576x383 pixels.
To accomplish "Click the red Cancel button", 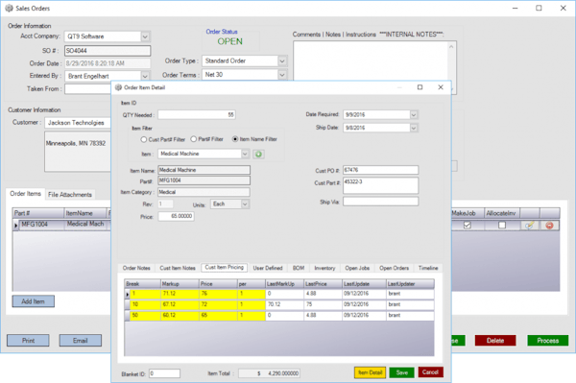I will [430, 372].
